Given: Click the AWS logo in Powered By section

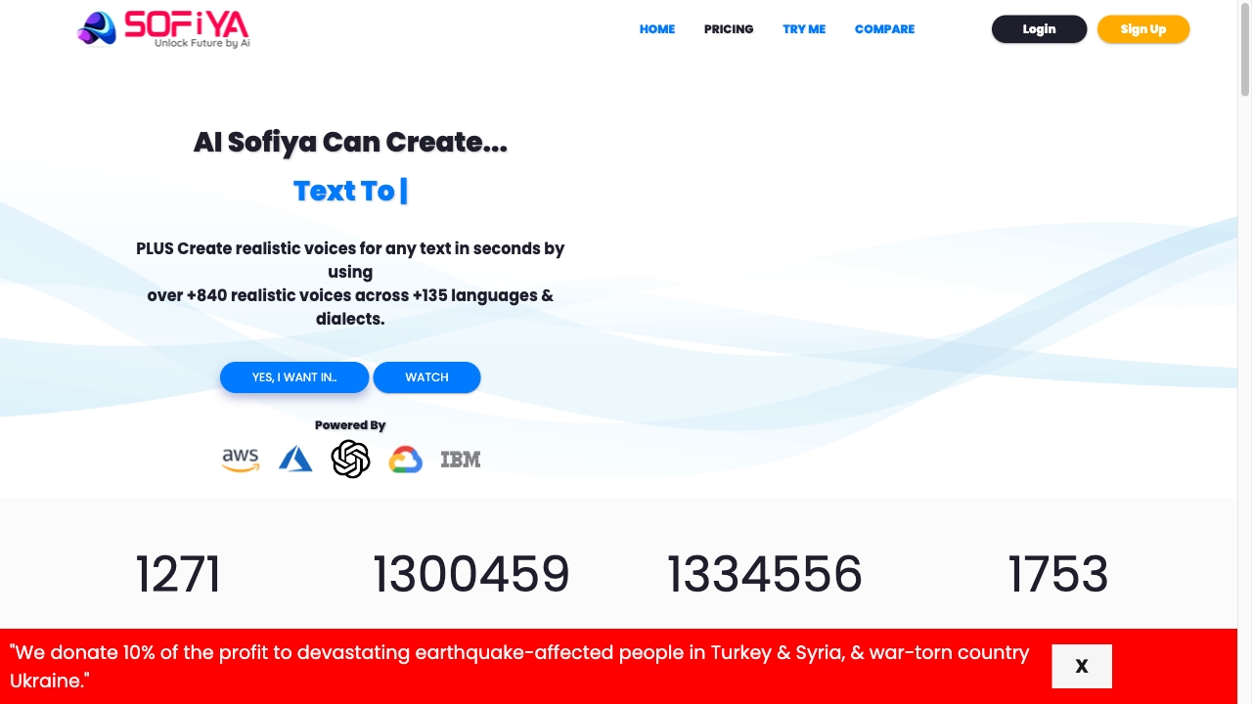Looking at the screenshot, I should click(240, 460).
